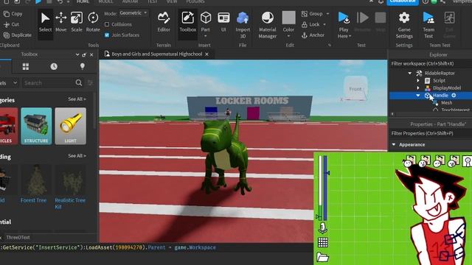The width and height of the screenshot is (472, 265).
Task: Select the Boys and Girls Supernatural Highschool tab
Action: (156, 54)
